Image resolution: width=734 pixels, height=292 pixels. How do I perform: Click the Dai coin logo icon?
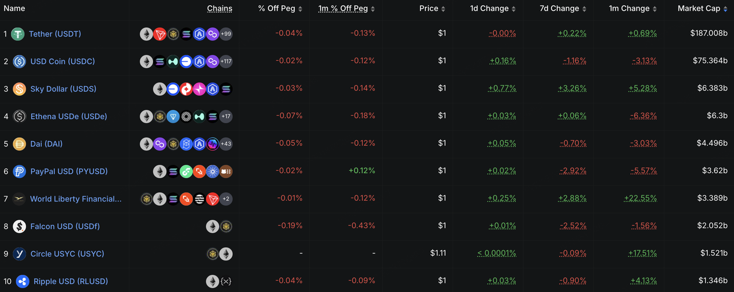click(19, 144)
